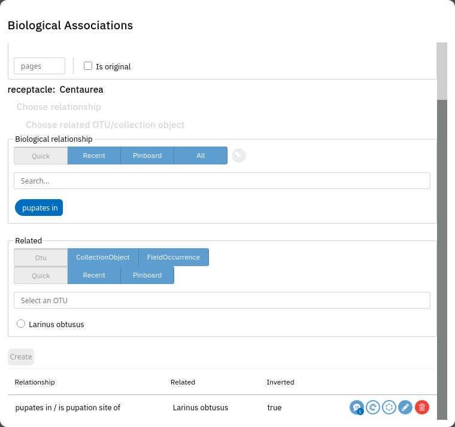
Task: Delete the pupates in association row
Action: tap(422, 407)
